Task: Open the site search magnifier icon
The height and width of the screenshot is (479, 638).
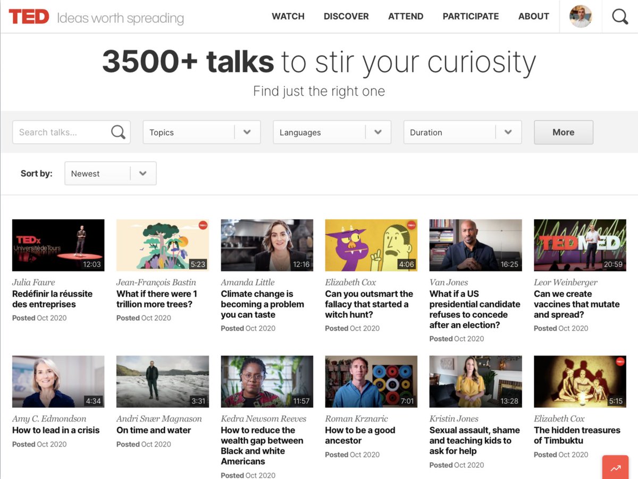Action: [x=620, y=16]
